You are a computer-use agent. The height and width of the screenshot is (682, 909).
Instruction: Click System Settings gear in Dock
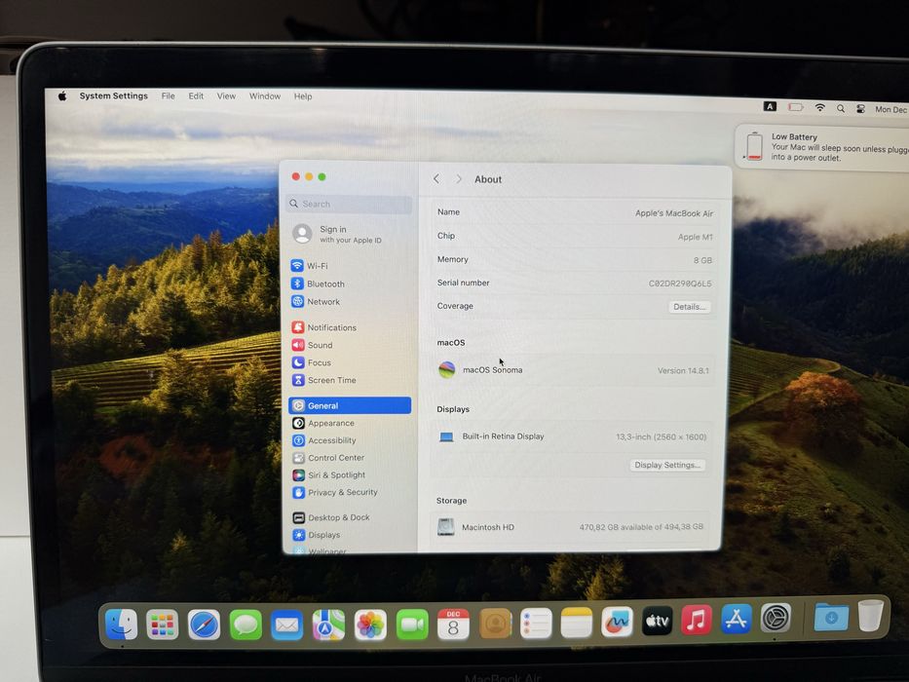coord(776,618)
